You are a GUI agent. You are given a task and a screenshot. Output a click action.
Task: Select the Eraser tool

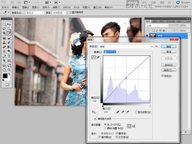click(x=4, y=47)
